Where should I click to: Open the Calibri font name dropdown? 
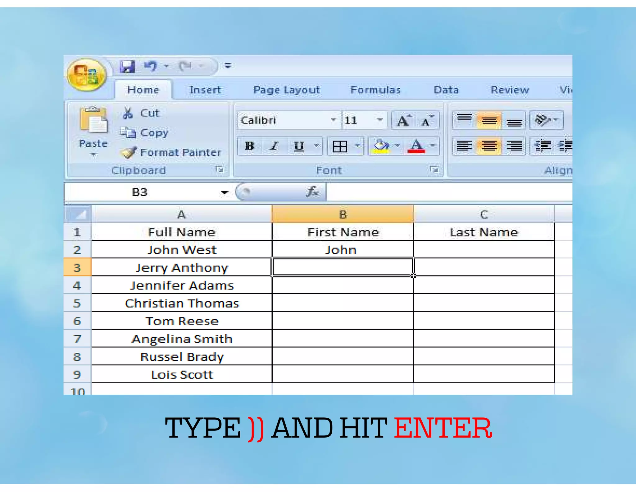click(x=333, y=120)
